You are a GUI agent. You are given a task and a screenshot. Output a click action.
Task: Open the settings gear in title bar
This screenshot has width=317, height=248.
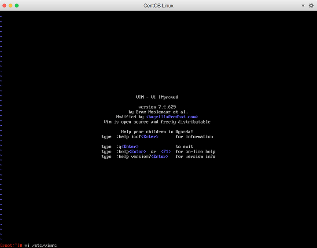tap(311, 6)
